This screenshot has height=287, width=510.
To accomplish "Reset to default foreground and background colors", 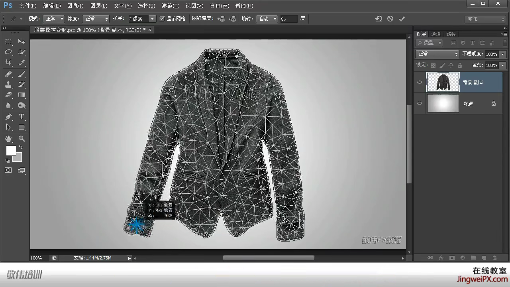I will (x=8, y=161).
